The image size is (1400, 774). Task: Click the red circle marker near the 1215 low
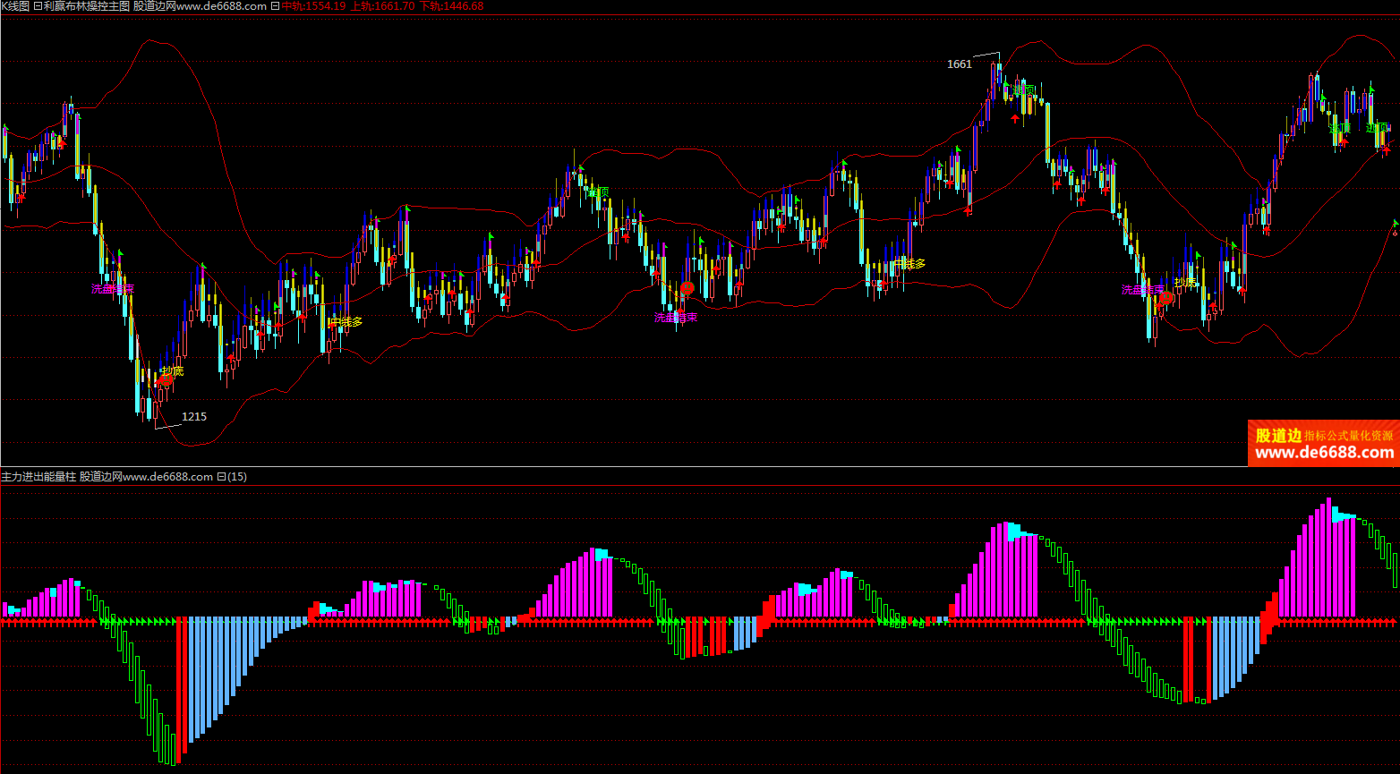pos(166,380)
